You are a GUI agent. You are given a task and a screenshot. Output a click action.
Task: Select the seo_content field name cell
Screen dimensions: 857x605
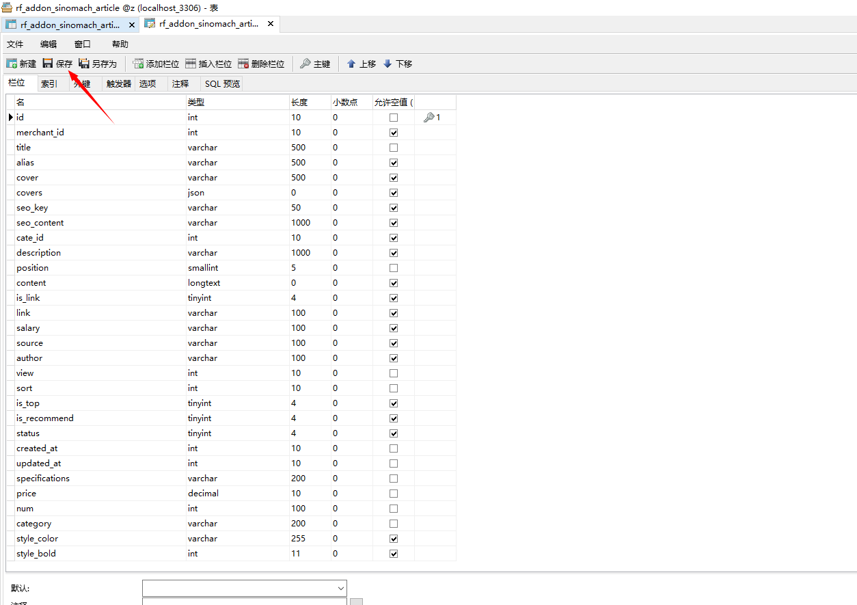coord(100,223)
